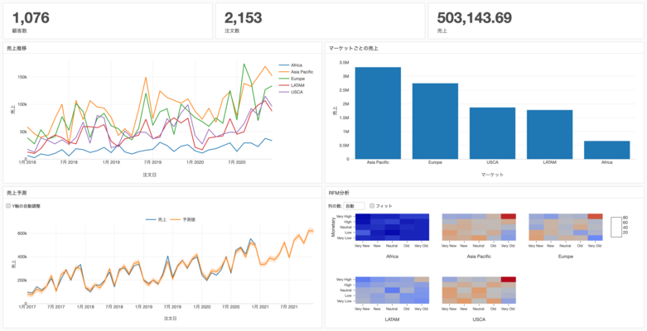This screenshot has width=647, height=331.
Task: Hide the Asia Pacific legend series
Action: (x=300, y=72)
